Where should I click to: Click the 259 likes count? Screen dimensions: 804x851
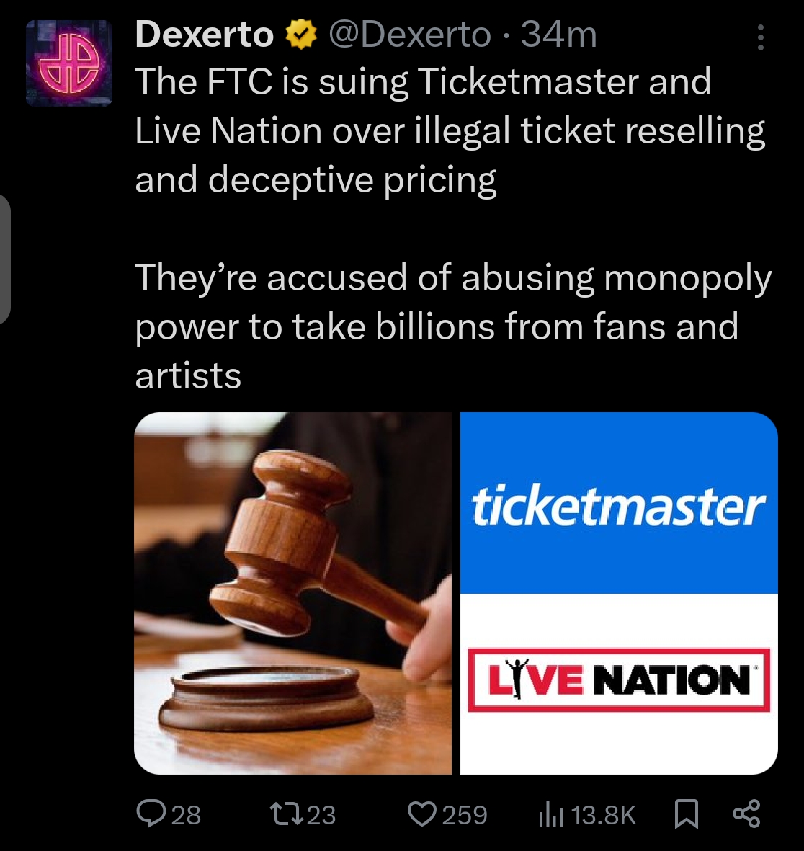465,815
